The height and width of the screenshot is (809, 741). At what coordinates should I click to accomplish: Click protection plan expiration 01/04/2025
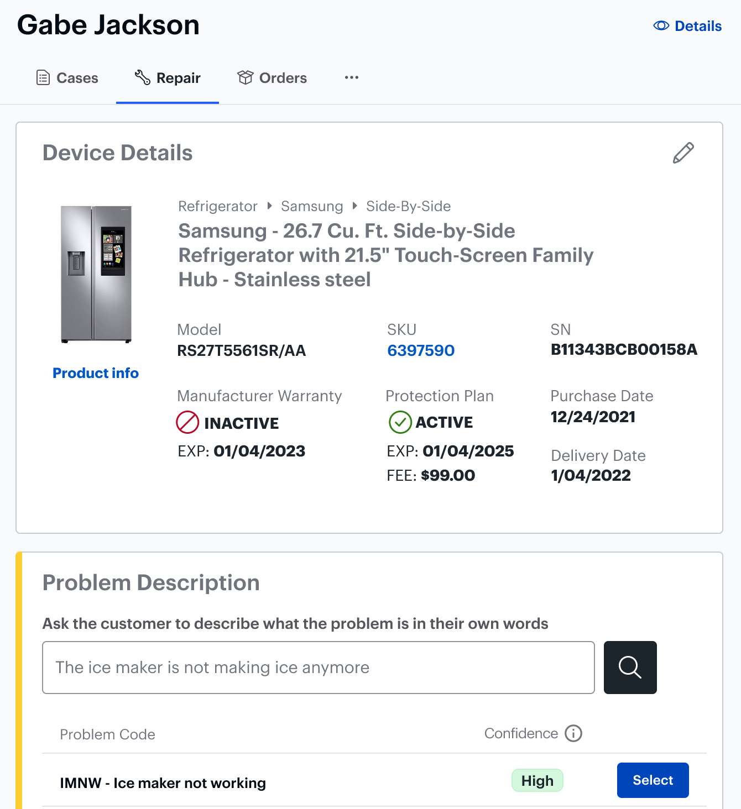tap(468, 451)
